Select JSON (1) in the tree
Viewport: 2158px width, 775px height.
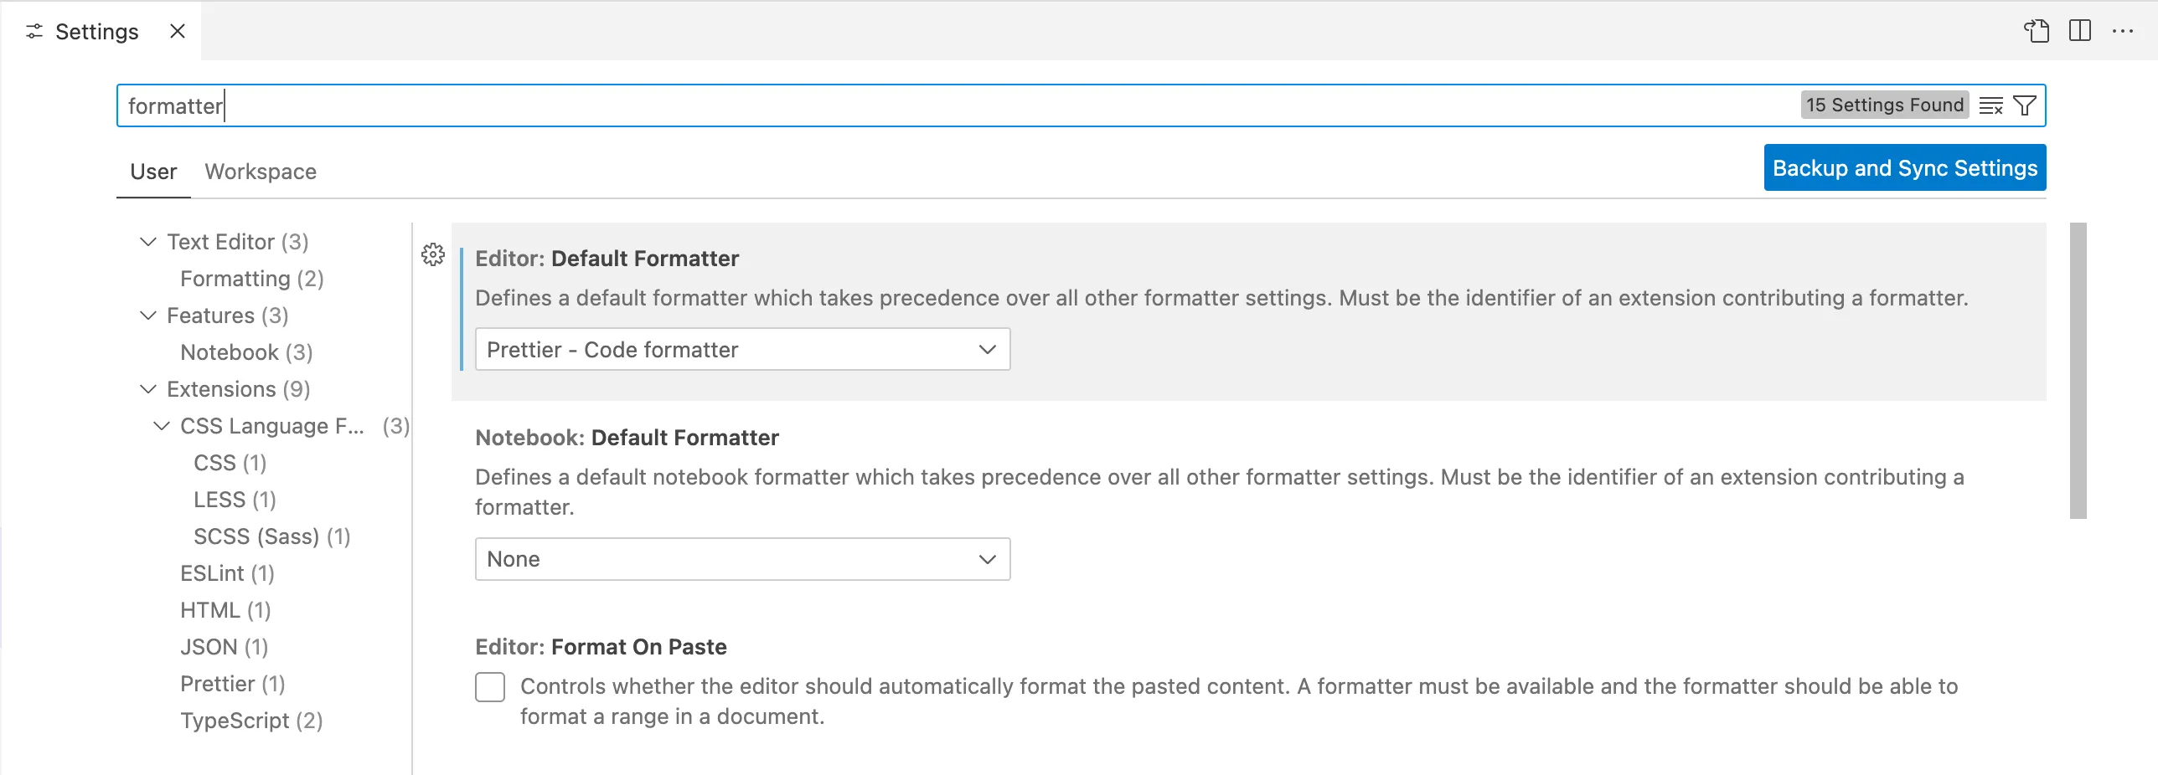coord(225,647)
